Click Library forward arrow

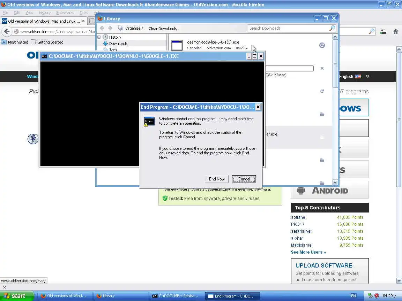(x=110, y=28)
